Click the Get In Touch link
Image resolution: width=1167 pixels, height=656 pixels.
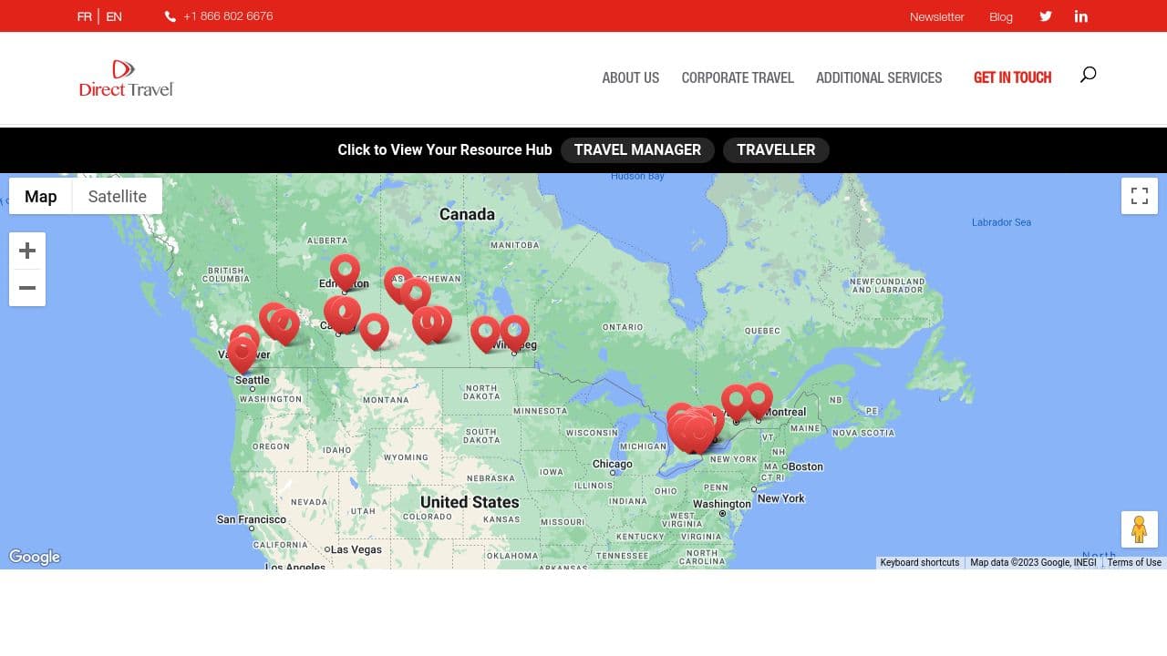click(x=1013, y=77)
